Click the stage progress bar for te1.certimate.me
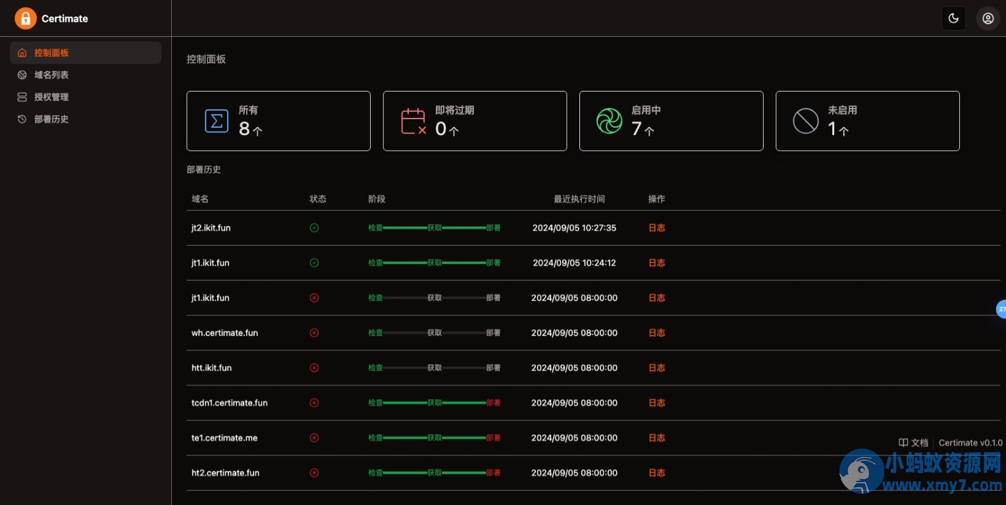Screen dimensions: 1006x505 pyautogui.click(x=434, y=438)
